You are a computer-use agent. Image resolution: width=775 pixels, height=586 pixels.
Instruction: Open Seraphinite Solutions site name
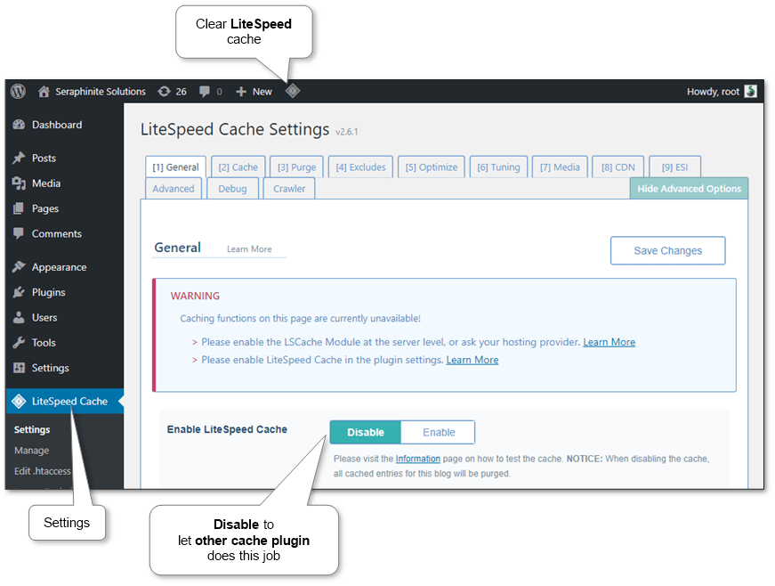click(x=101, y=92)
